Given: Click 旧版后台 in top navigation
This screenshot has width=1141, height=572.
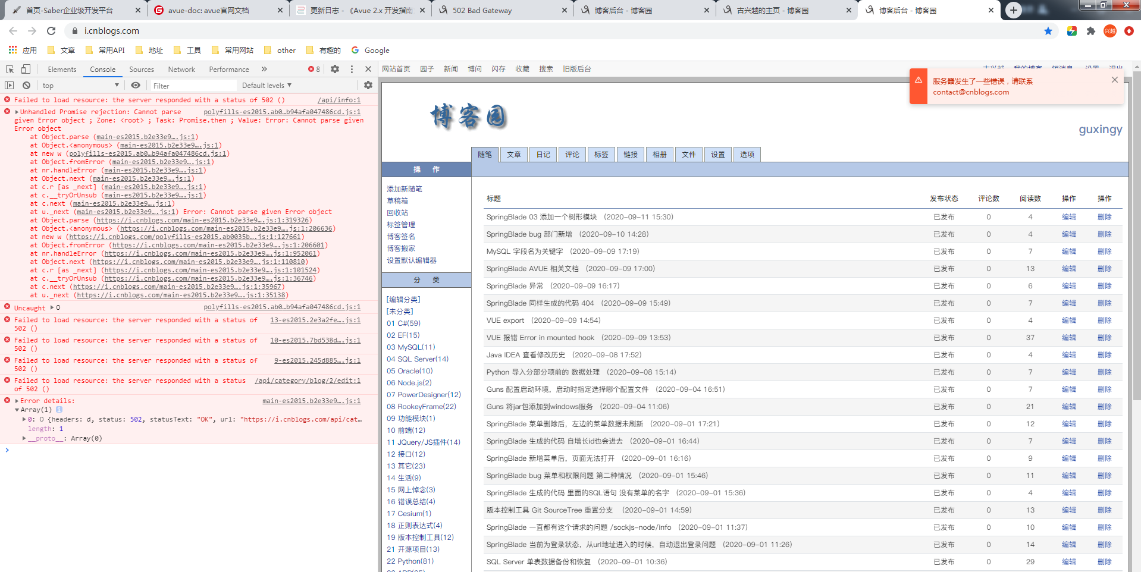Looking at the screenshot, I should 577,69.
